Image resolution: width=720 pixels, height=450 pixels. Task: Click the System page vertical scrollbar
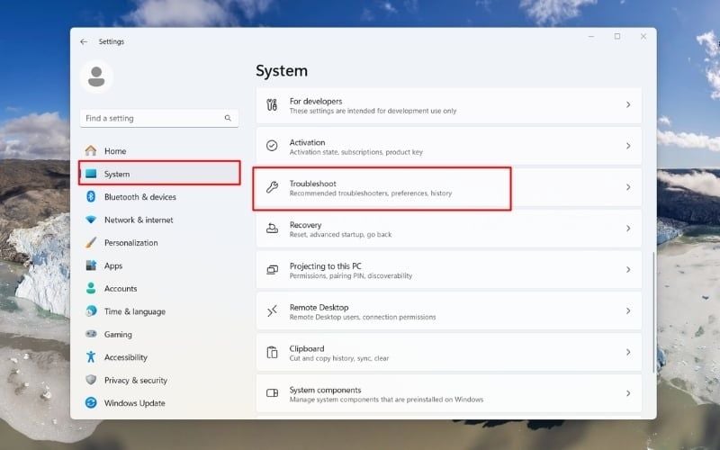[x=653, y=312]
